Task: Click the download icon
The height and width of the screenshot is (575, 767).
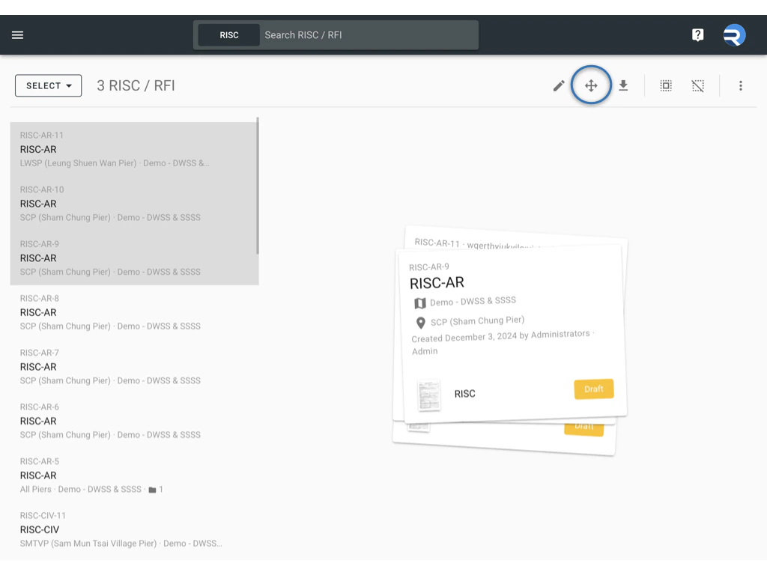Action: tap(623, 85)
